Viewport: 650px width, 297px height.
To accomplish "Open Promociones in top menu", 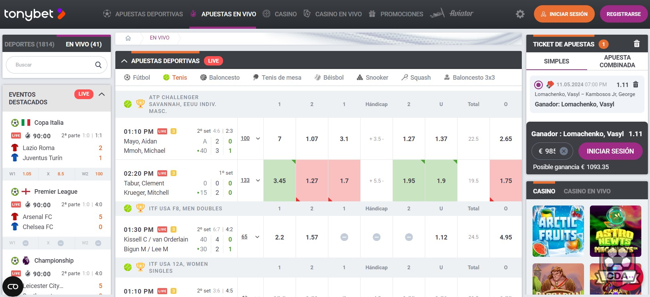I will click(x=396, y=14).
